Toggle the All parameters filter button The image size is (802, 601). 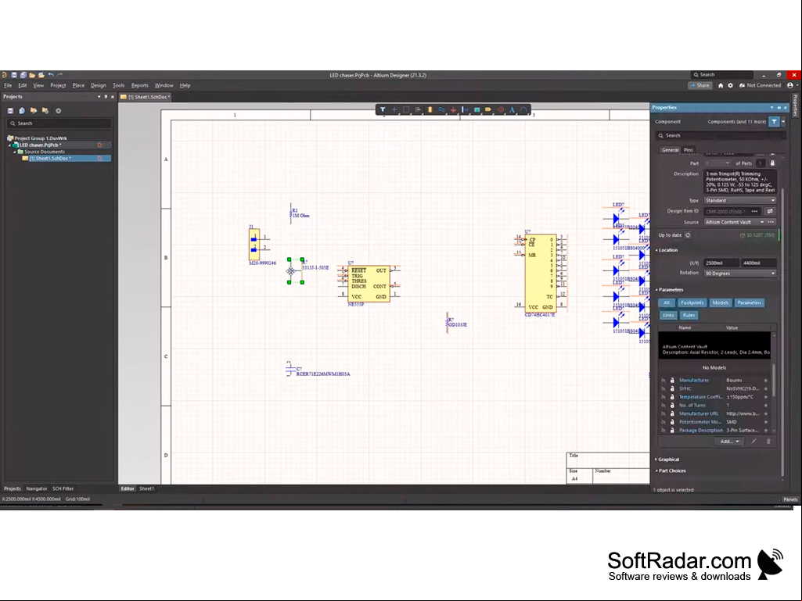pos(667,302)
